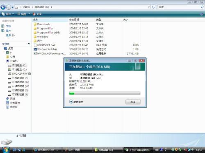This screenshot has width=205, height=153.
Task: Click the 刻录 burn toolbar button
Action: pos(37,14)
